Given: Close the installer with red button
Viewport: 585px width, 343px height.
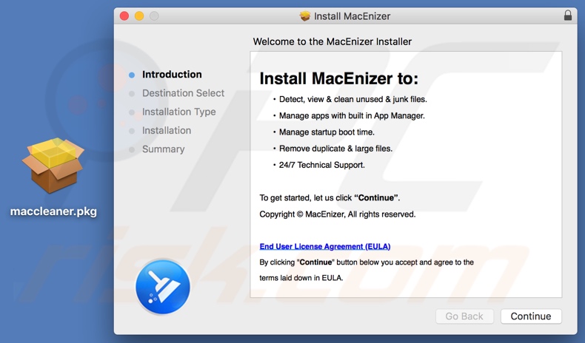Looking at the screenshot, I should [x=124, y=16].
